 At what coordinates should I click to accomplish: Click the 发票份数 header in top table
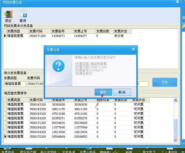[105, 31]
